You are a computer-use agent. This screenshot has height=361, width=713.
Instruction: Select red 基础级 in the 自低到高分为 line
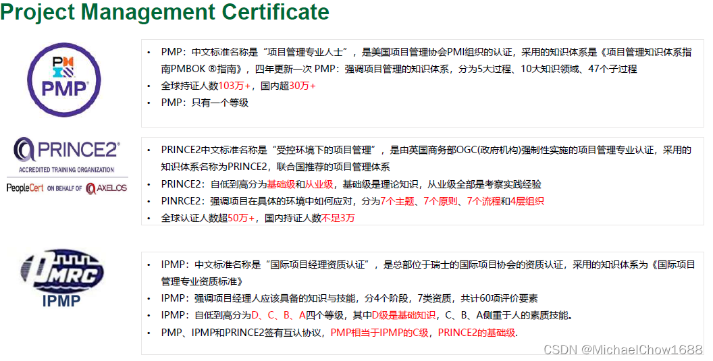click(281, 184)
